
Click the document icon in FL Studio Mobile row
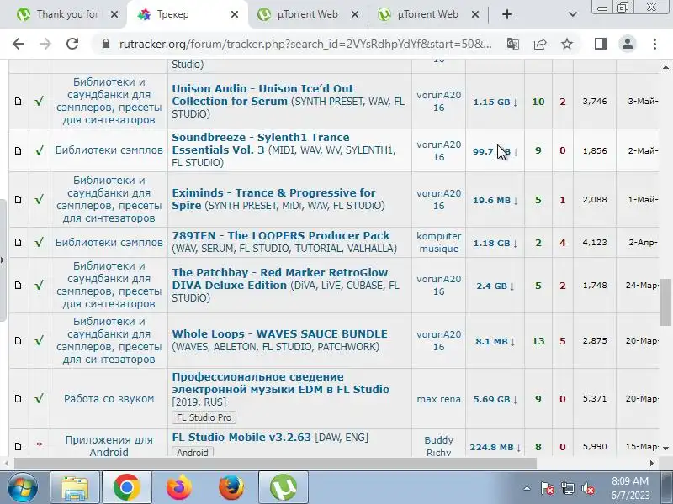coord(18,446)
